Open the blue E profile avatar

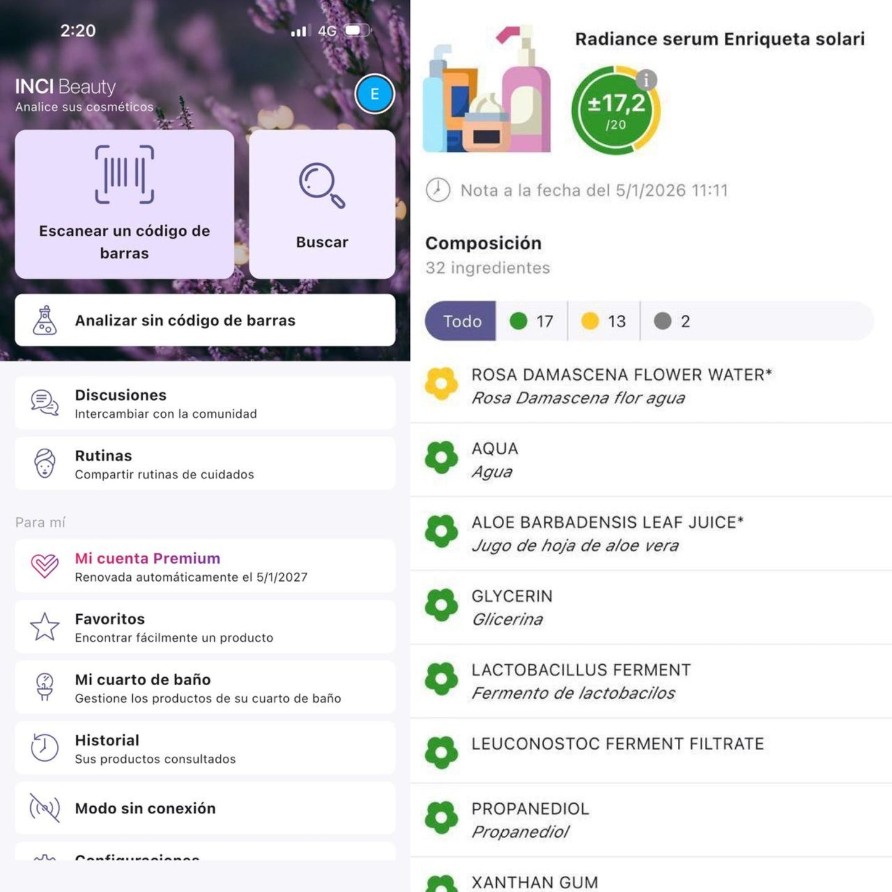pyautogui.click(x=375, y=94)
